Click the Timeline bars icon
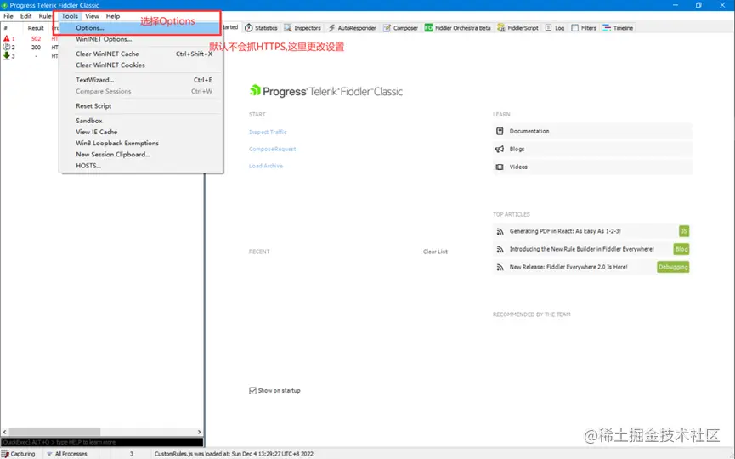The height and width of the screenshot is (459, 735). pyautogui.click(x=607, y=28)
